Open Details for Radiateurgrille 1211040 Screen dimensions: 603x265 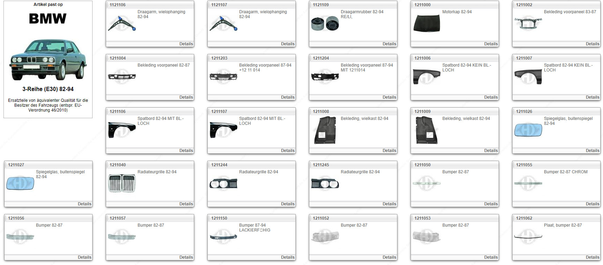point(186,204)
